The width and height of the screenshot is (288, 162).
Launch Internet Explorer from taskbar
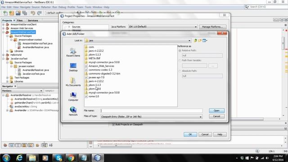coord(19,158)
